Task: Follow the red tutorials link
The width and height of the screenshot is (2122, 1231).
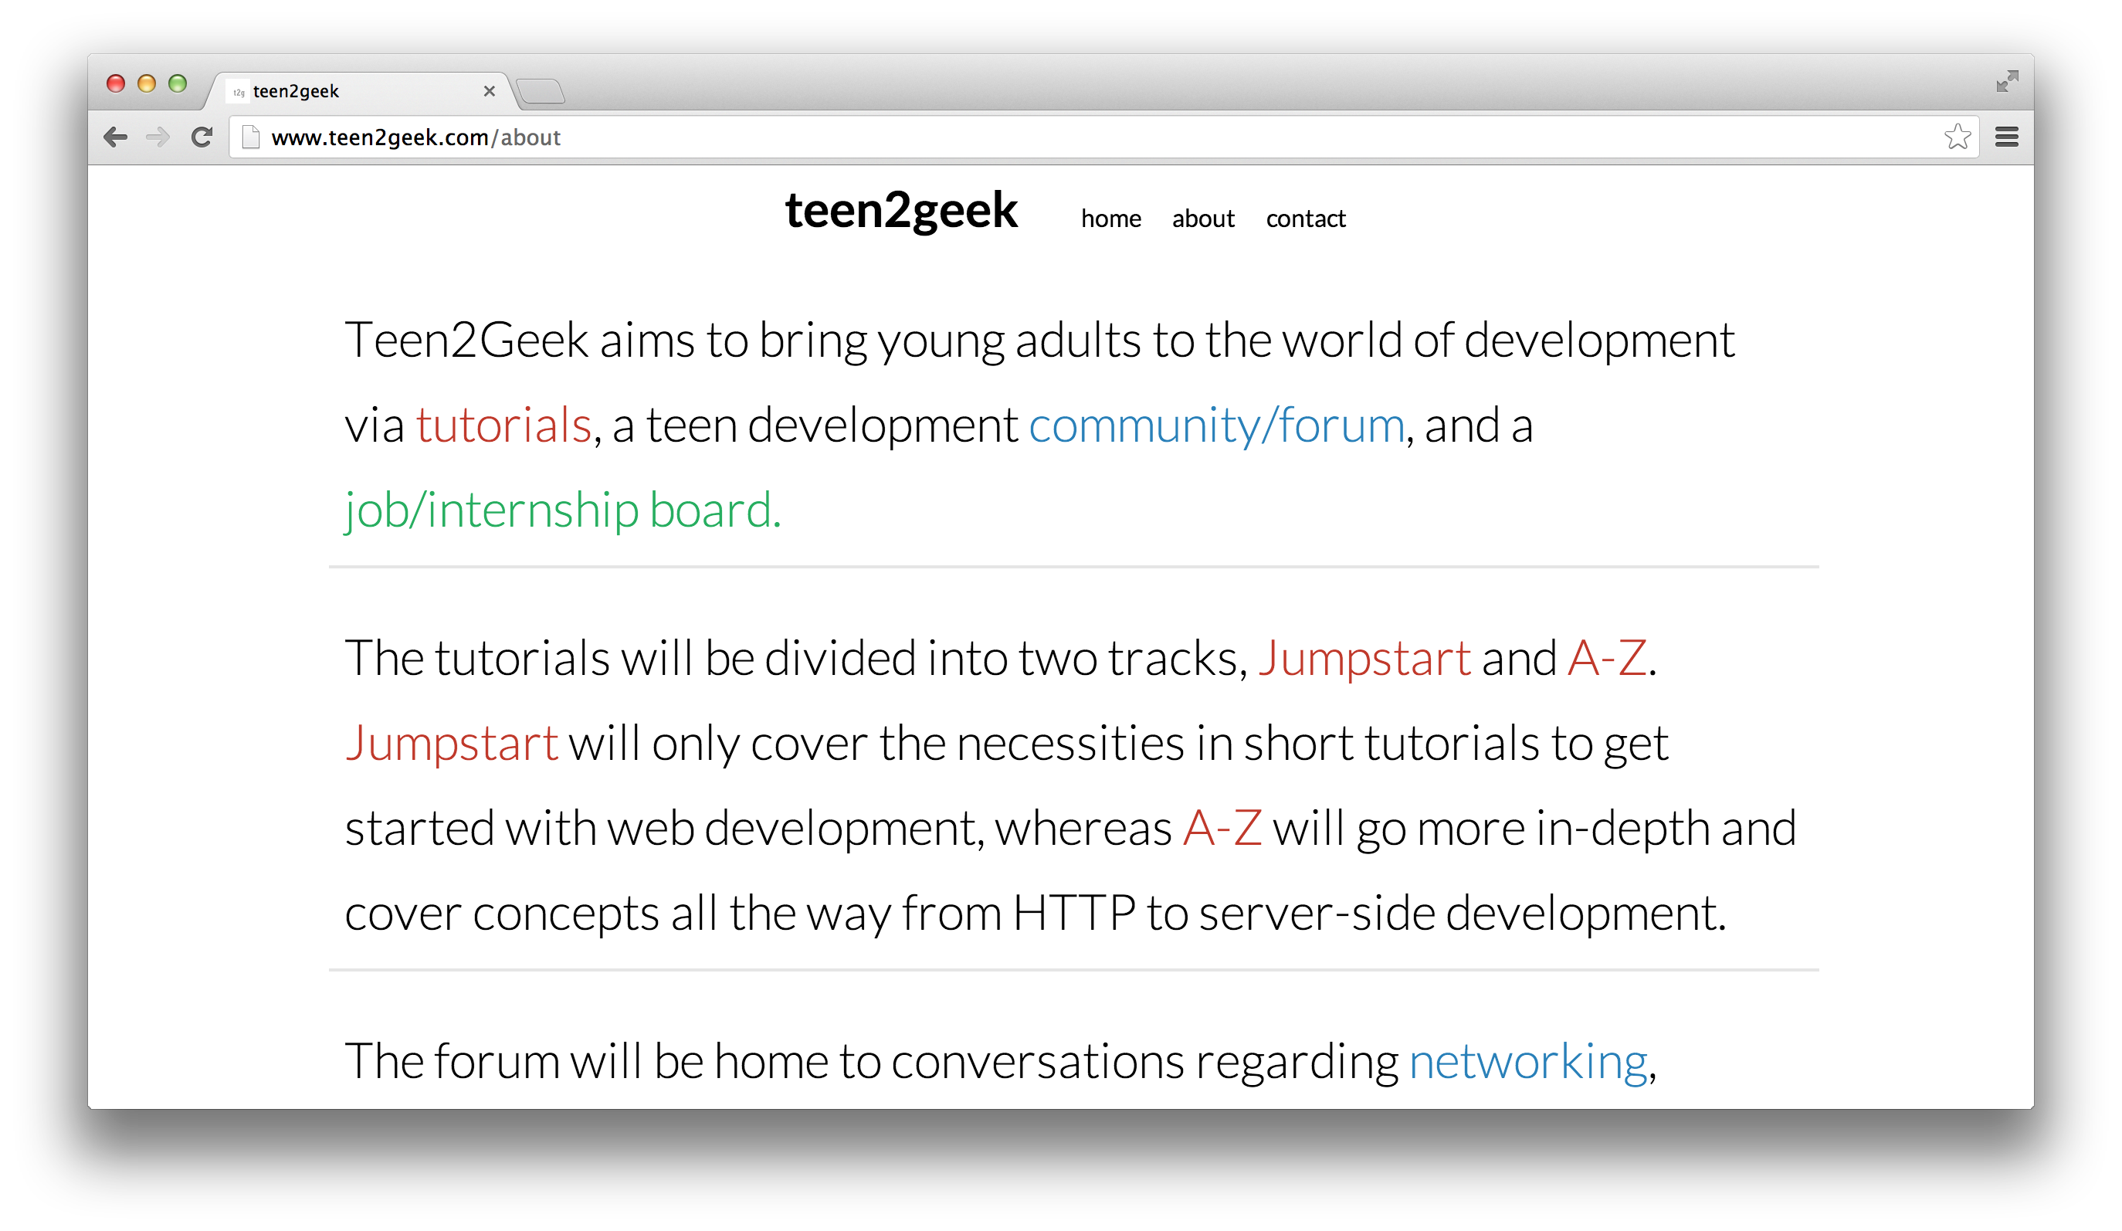Action: (x=503, y=426)
